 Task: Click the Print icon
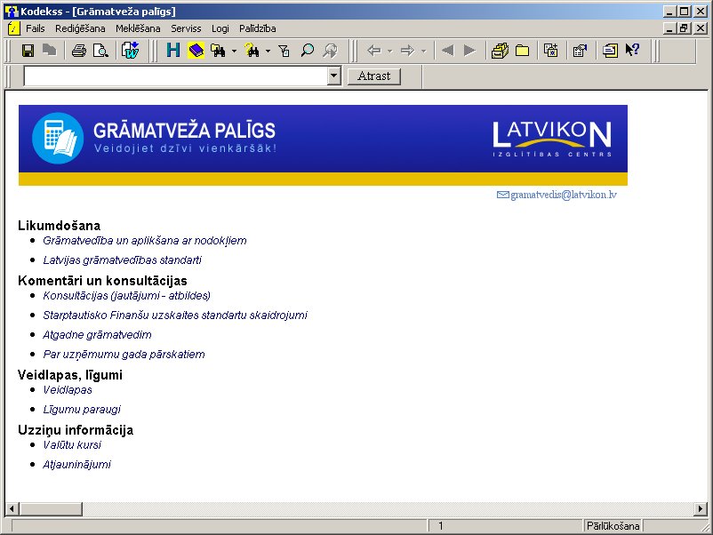coord(78,51)
